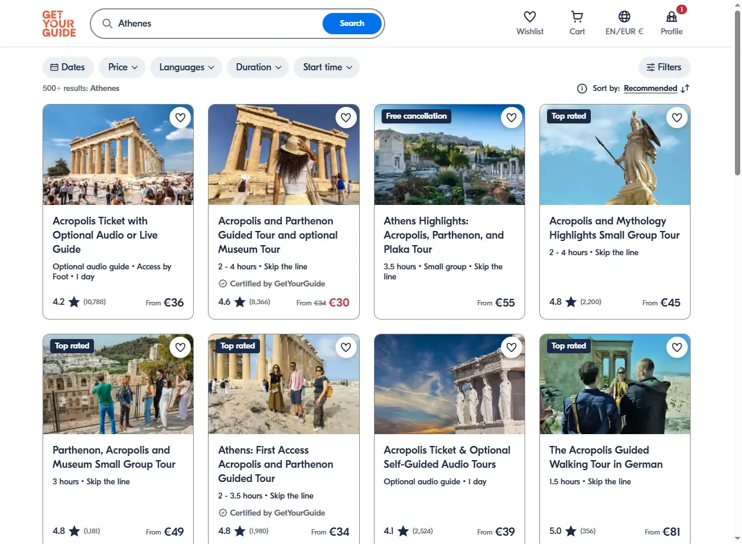Open Acropolis and Parthenon Guided Tour title
The height and width of the screenshot is (544, 742).
(278, 235)
